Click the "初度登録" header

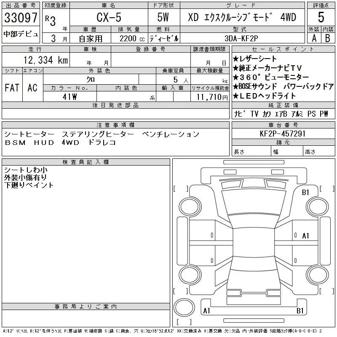(56, 5)
